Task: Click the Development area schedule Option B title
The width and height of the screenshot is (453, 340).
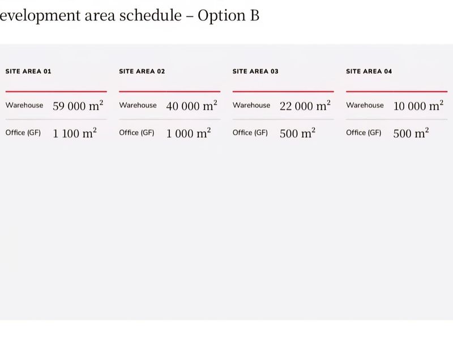Action: pyautogui.click(x=130, y=16)
